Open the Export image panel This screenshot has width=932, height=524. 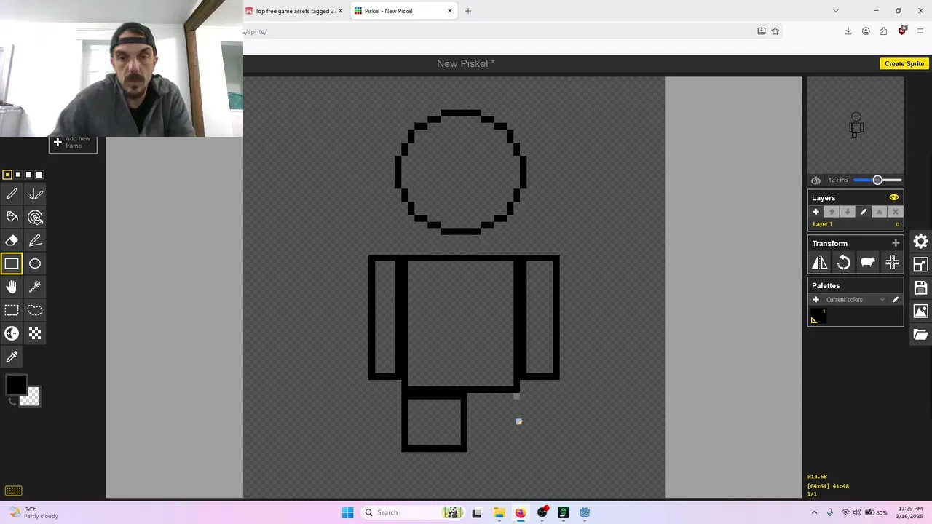[921, 311]
